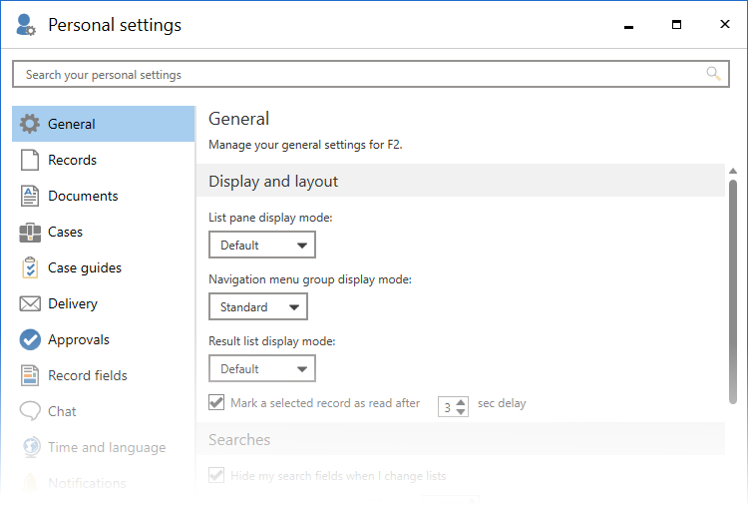Click the Approvals checkmark icon
Screen dimensions: 748x505
(x=30, y=340)
